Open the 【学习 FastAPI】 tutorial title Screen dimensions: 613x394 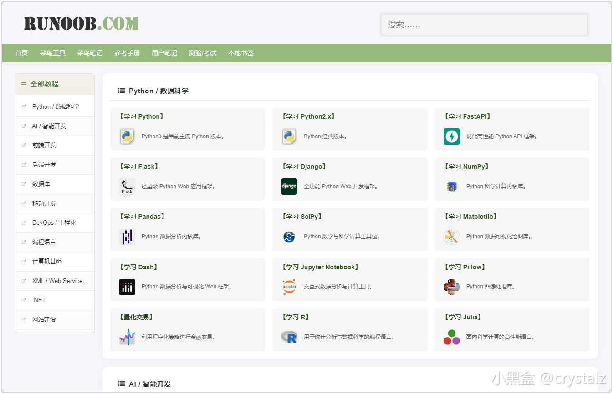point(468,117)
